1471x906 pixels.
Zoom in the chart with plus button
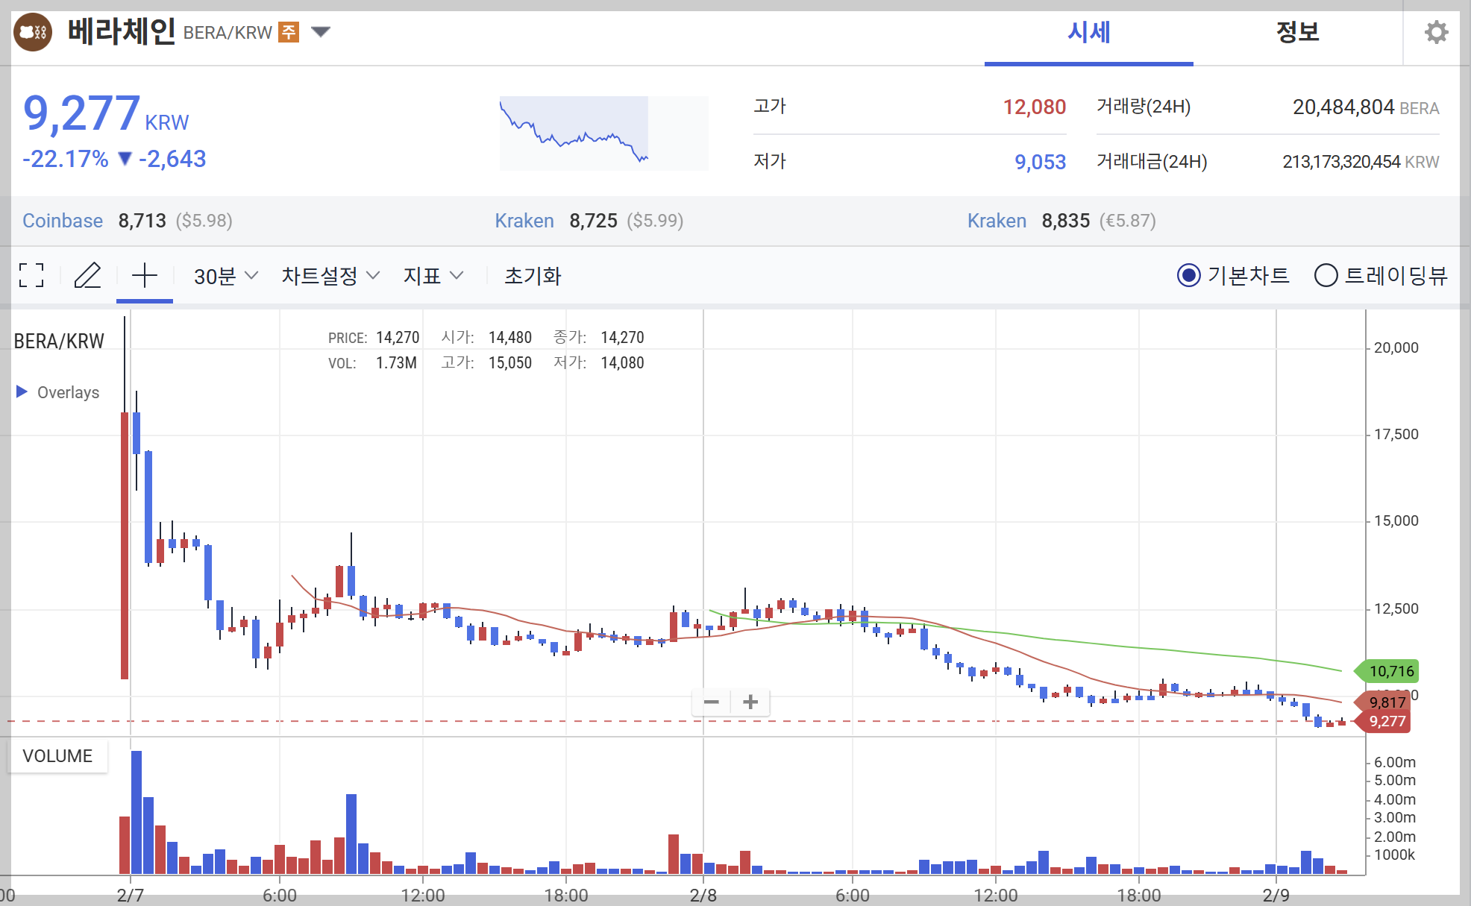click(x=750, y=702)
